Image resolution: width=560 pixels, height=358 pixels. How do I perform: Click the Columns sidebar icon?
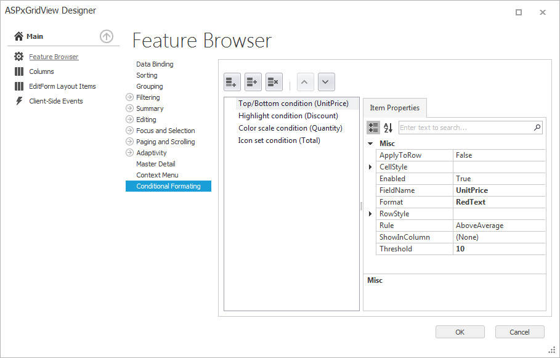19,71
